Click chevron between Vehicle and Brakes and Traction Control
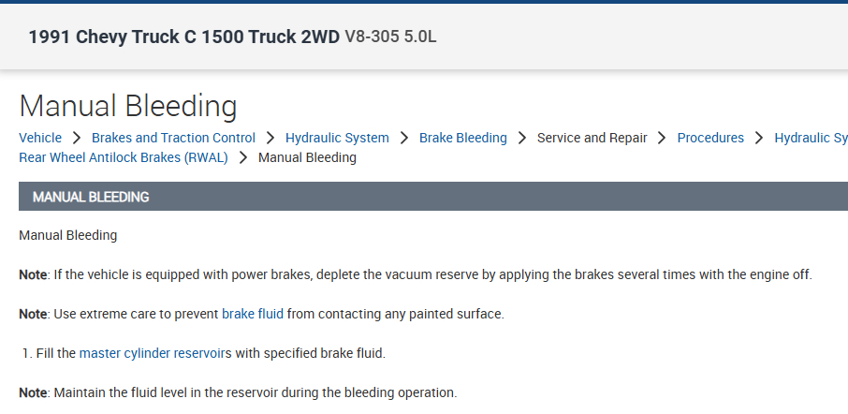Viewport: 848px width, 414px height. tap(77, 138)
